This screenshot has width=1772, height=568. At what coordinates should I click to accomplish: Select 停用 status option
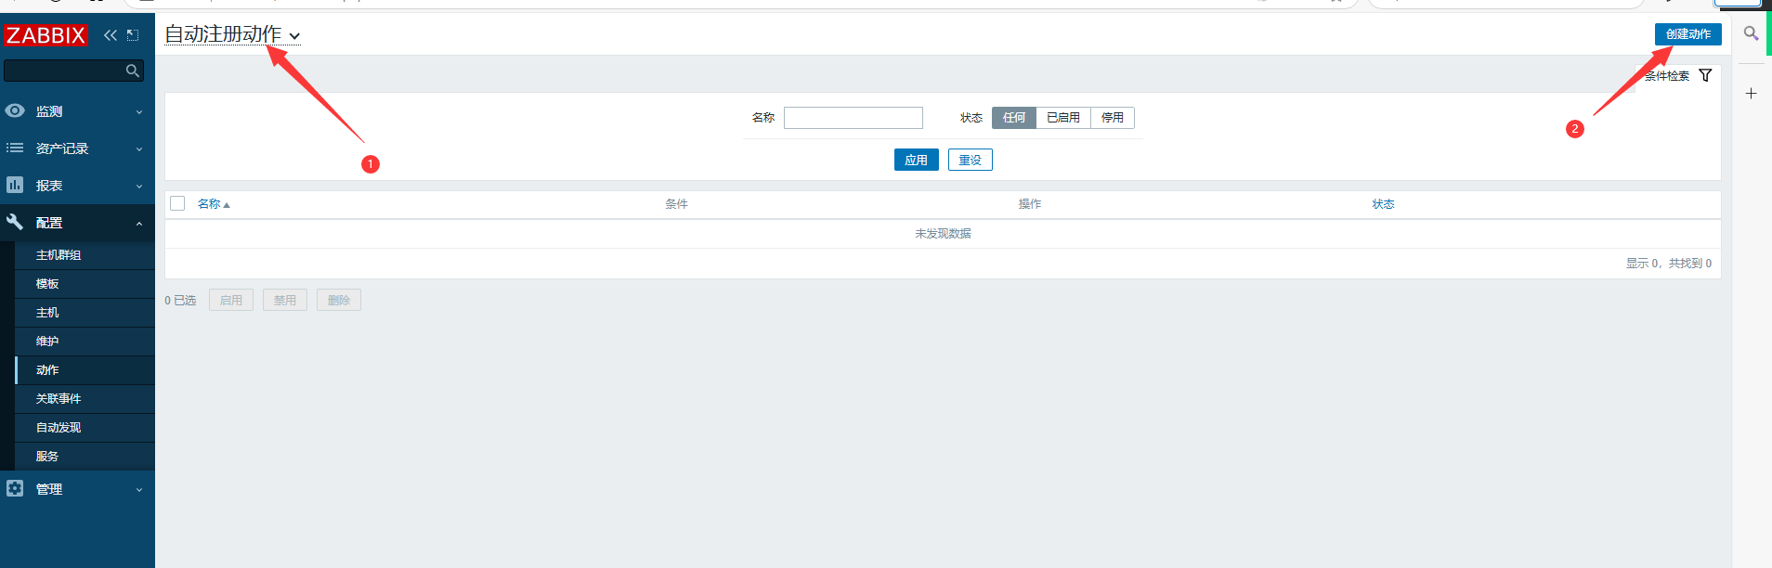point(1112,118)
